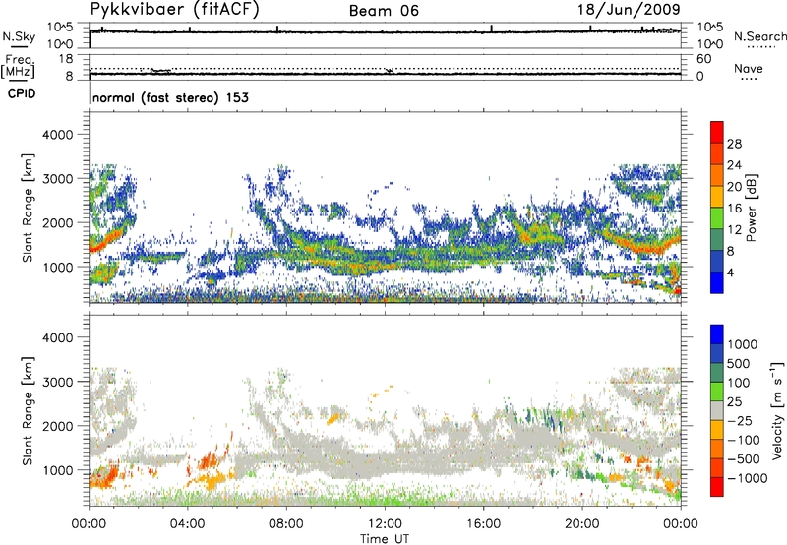Pick the red bottom segment of Velocity colorbar

tap(717, 487)
